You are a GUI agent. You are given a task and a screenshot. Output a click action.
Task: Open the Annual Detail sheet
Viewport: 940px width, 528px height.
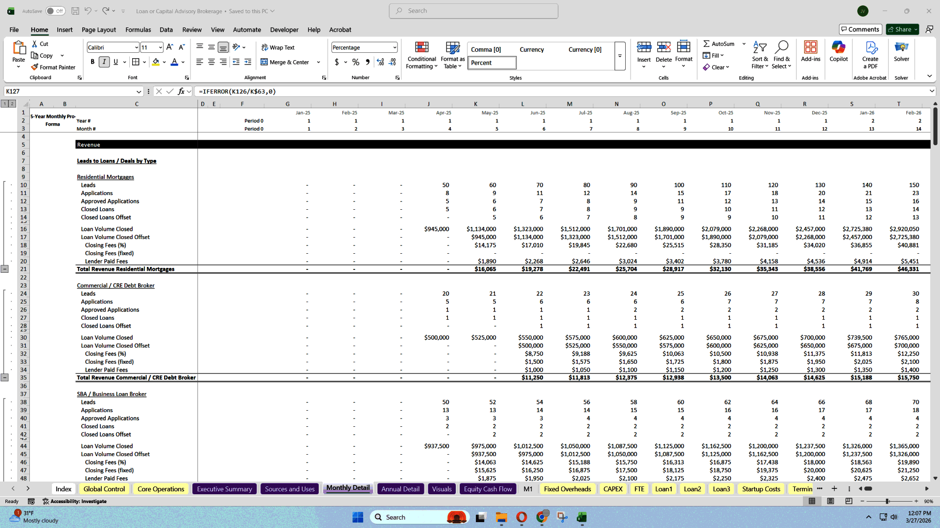tap(400, 488)
